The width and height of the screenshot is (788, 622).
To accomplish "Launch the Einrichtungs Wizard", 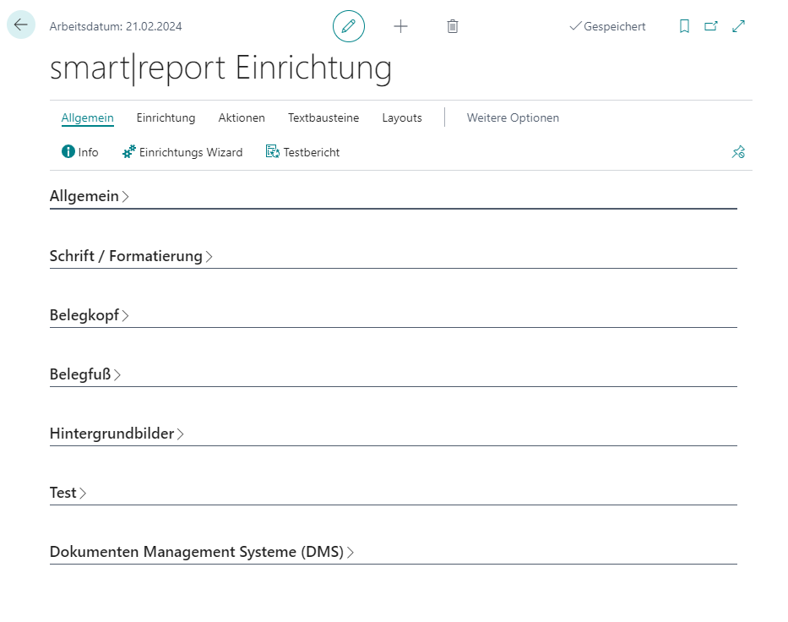I will pyautogui.click(x=182, y=152).
